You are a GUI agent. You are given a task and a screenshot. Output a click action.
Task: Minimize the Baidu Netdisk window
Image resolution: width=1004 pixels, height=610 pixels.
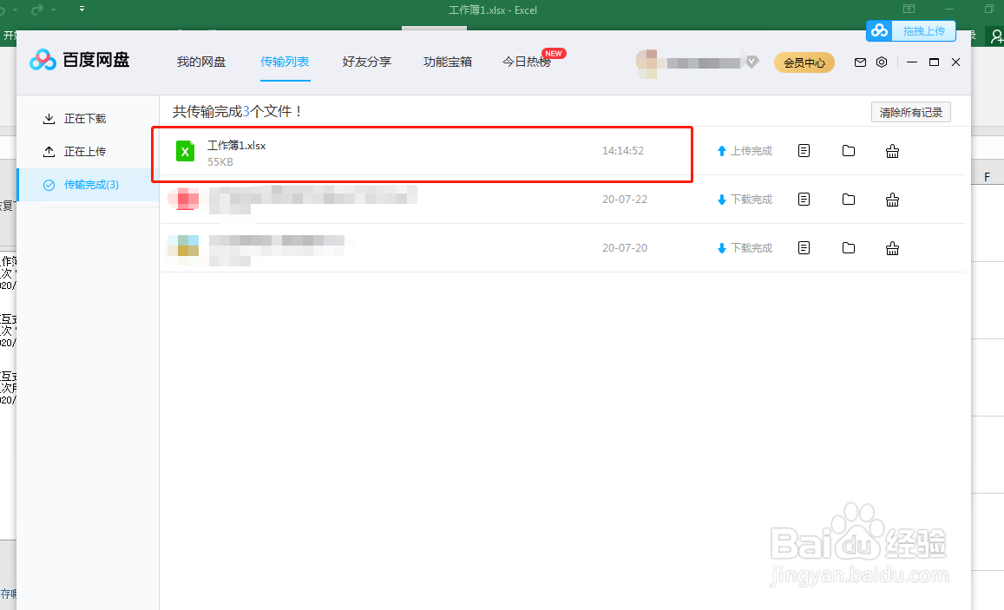click(x=912, y=62)
